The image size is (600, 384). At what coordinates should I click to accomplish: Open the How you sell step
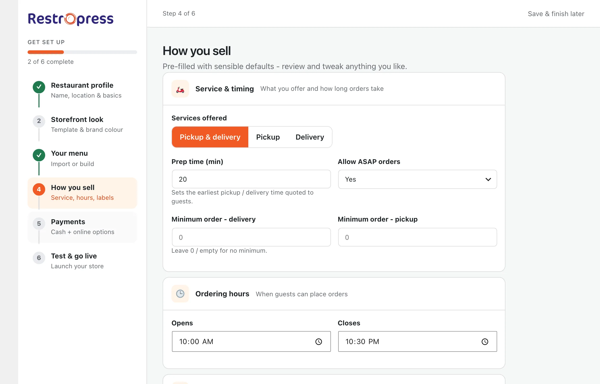click(82, 193)
